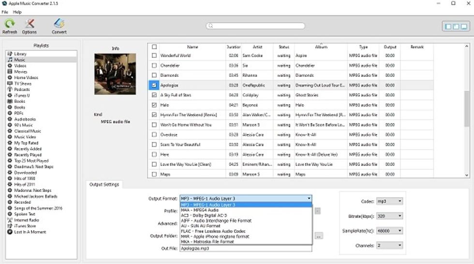Check the Wonderful World song checkbox
474x264 pixels.
(154, 56)
